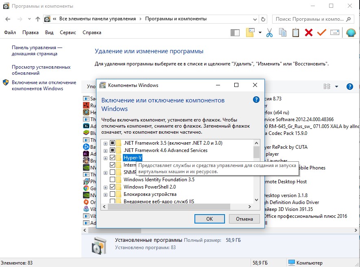The height and width of the screenshot is (267, 360).
Task: Expand the SNMP tree node
Action: tap(105, 173)
